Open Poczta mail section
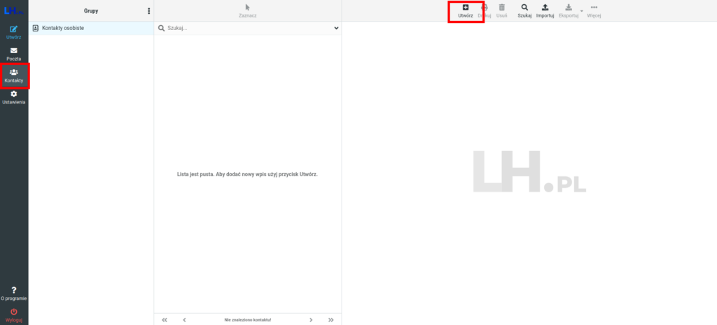This screenshot has width=717, height=325. 14,54
